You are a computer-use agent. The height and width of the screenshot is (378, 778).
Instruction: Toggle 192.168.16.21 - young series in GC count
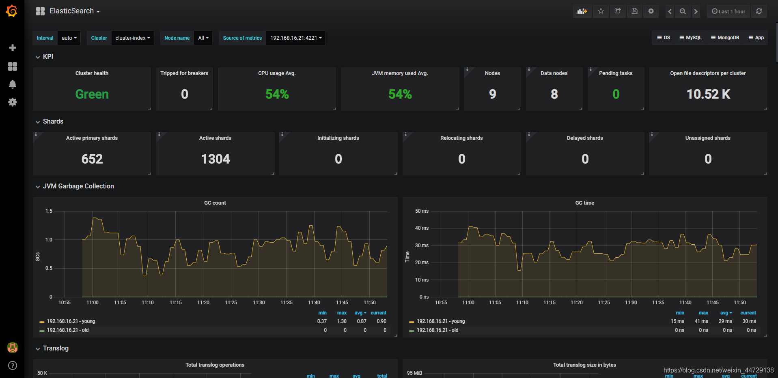tap(71, 321)
